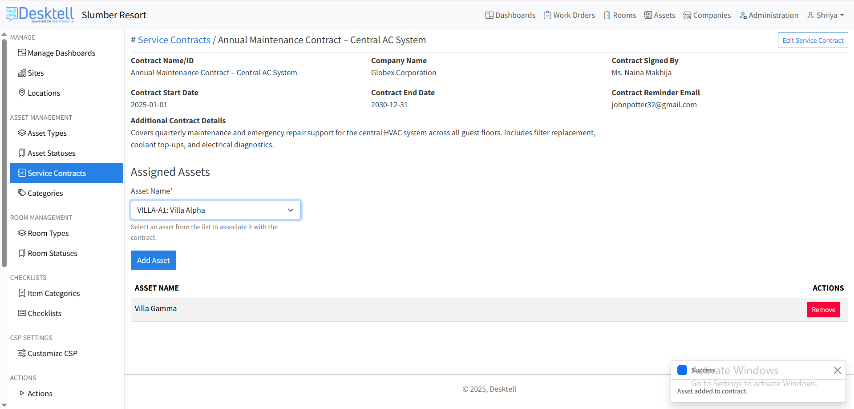Select Customize CSP settings icon
Viewport: 854px width, 409px height.
(x=21, y=353)
